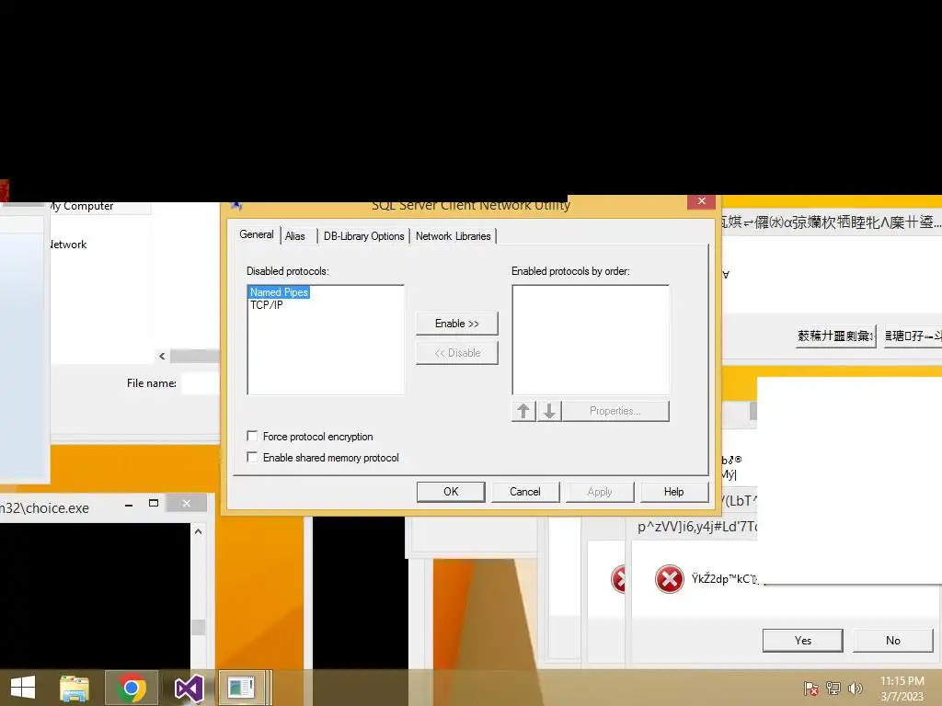Viewport: 942px width, 706px height.
Task: Click the red error icon in message dialog
Action: pyautogui.click(x=670, y=579)
